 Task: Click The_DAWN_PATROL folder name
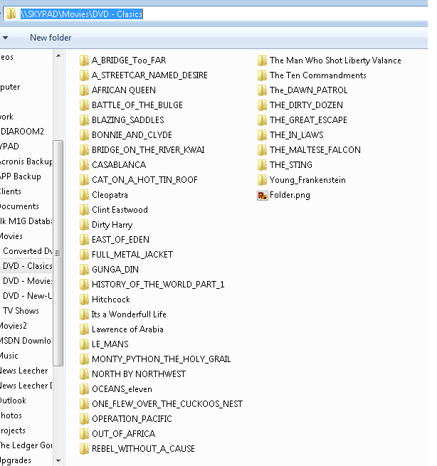pyautogui.click(x=309, y=90)
